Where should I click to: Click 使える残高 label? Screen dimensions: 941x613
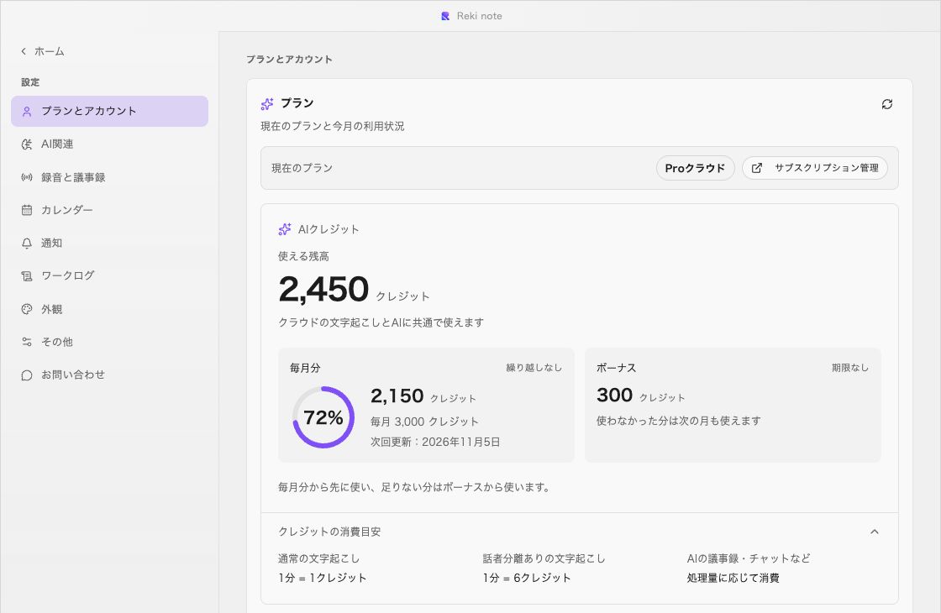tap(303, 257)
